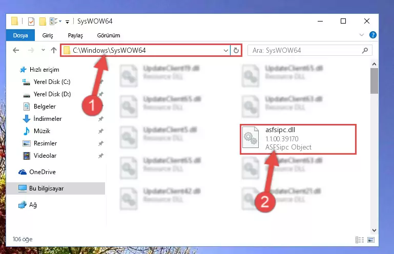Switch to Large icons view in status bar
394x254 pixels.
[x=371, y=240]
